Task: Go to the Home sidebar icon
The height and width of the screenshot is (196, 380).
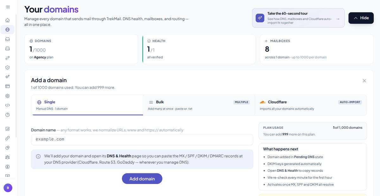Action: [x=8, y=20]
